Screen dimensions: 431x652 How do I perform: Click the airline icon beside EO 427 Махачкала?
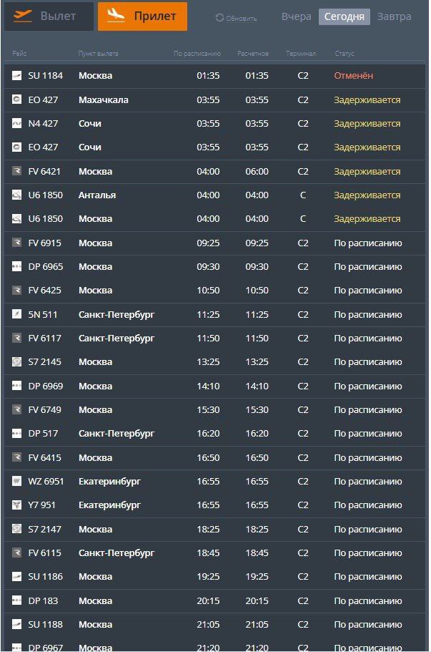pyautogui.click(x=16, y=99)
